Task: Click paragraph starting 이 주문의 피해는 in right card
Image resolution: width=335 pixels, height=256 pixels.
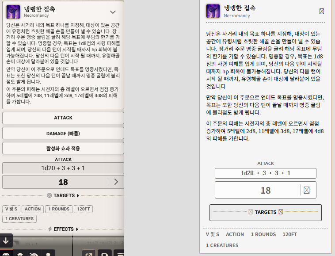Action: pyautogui.click(x=265, y=131)
